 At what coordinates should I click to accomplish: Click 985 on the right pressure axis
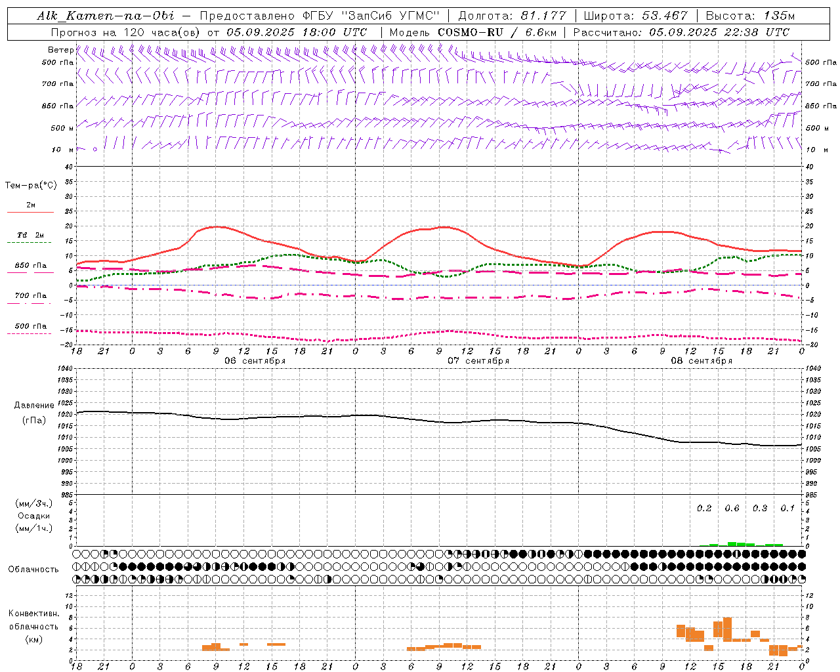pos(812,495)
